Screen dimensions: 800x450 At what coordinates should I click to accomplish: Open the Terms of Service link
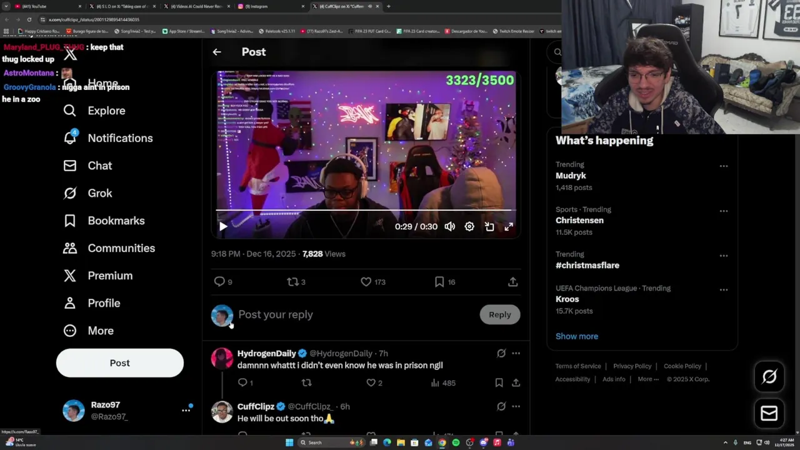(x=578, y=366)
